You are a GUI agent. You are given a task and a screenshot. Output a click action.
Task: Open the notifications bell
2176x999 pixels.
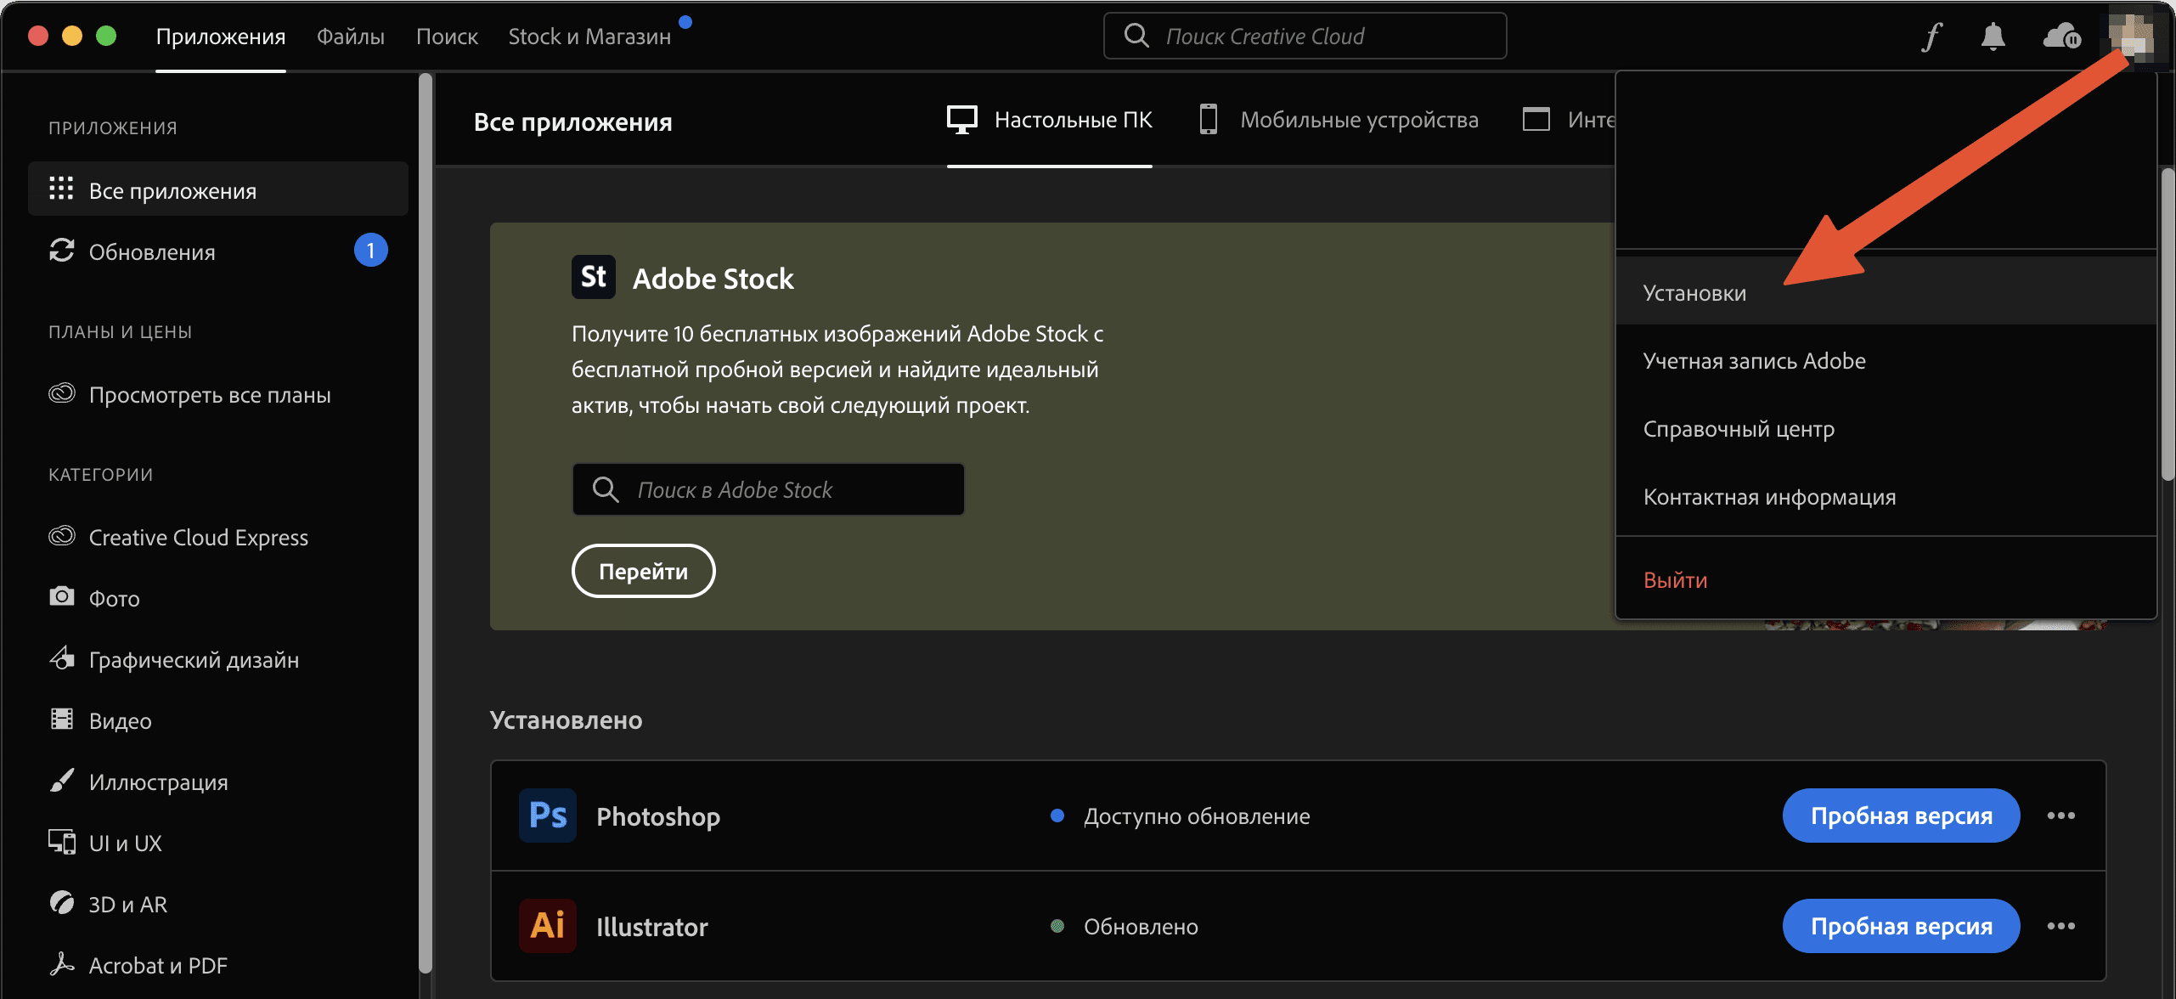click(x=1993, y=37)
